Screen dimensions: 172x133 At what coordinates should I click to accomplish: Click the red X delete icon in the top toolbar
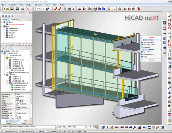point(28,9)
